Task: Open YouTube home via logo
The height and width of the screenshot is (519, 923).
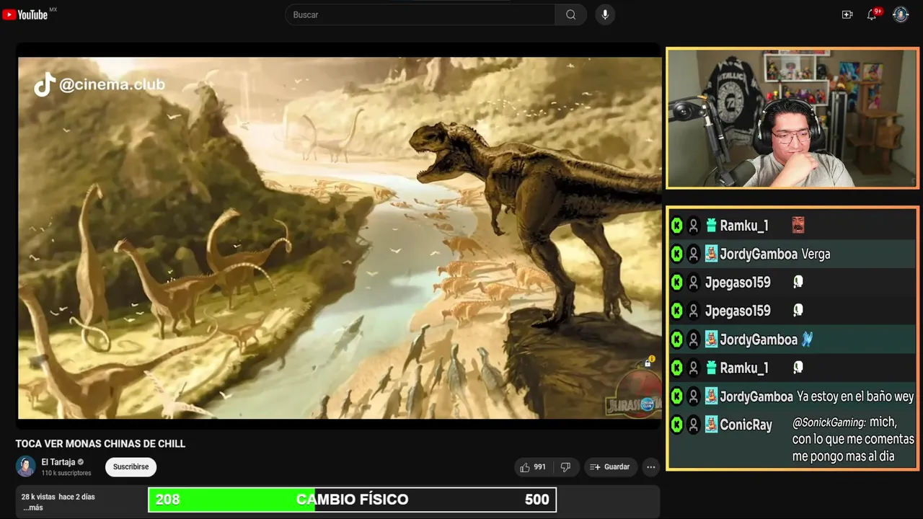Action: [25, 14]
